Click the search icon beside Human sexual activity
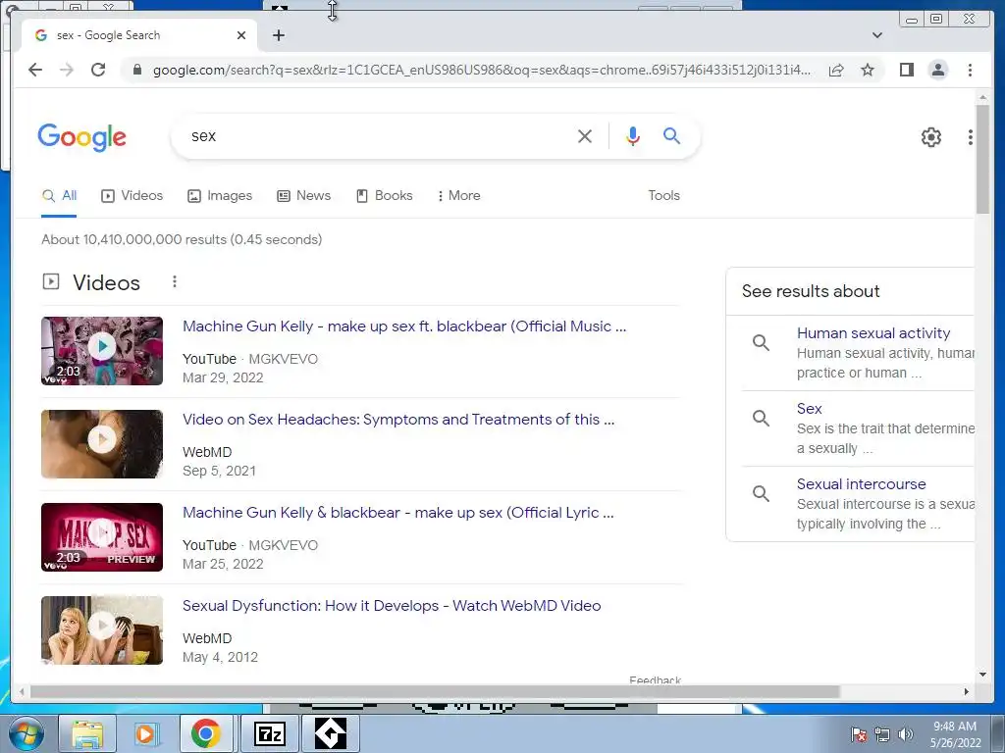Image resolution: width=1005 pixels, height=753 pixels. point(761,342)
